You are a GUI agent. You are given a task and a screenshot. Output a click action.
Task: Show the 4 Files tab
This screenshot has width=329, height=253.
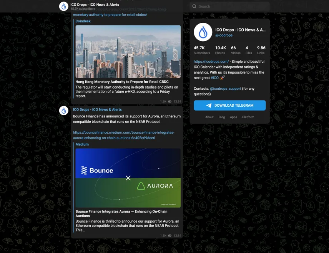click(x=249, y=50)
